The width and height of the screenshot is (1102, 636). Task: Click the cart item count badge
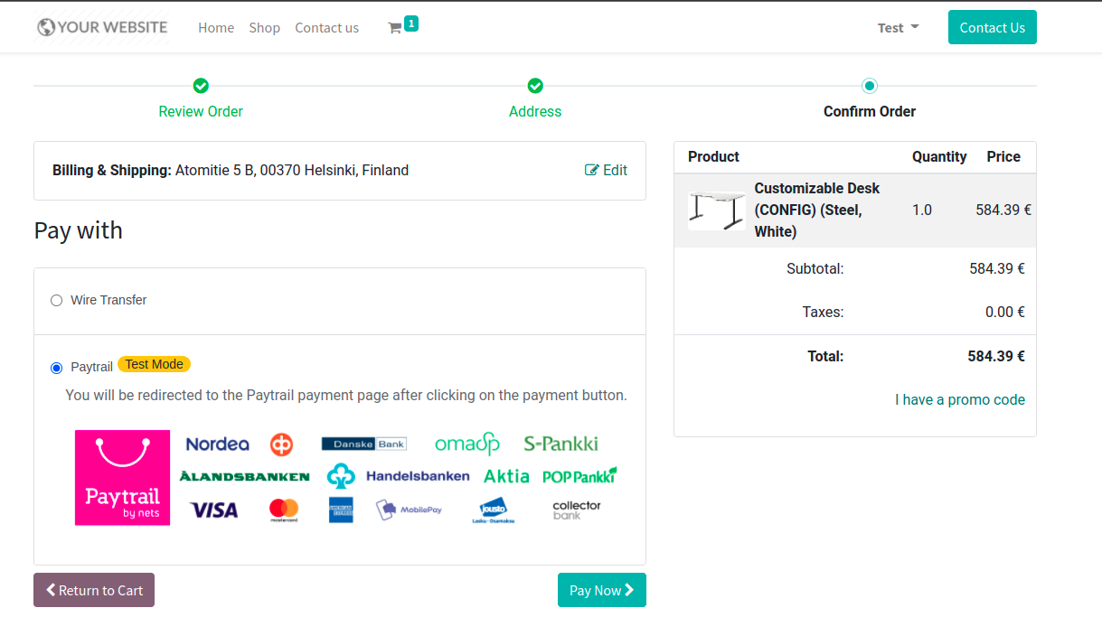pos(411,23)
